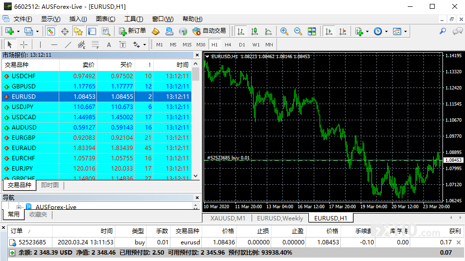Image resolution: width=465 pixels, height=261 pixels.
Task: Toggle the Market Watch window icon
Action: point(51,31)
